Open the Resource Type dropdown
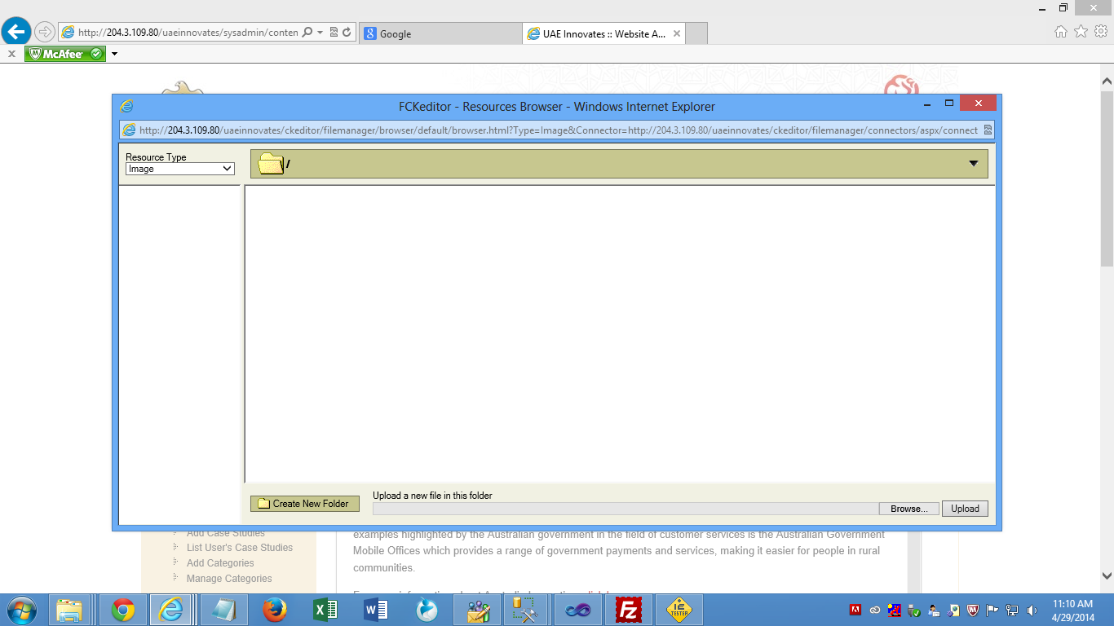Viewport: 1114px width, 626px height. 179,169
